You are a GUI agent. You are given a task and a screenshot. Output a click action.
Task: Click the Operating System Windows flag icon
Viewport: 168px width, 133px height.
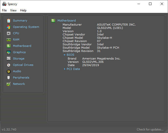[9, 27]
